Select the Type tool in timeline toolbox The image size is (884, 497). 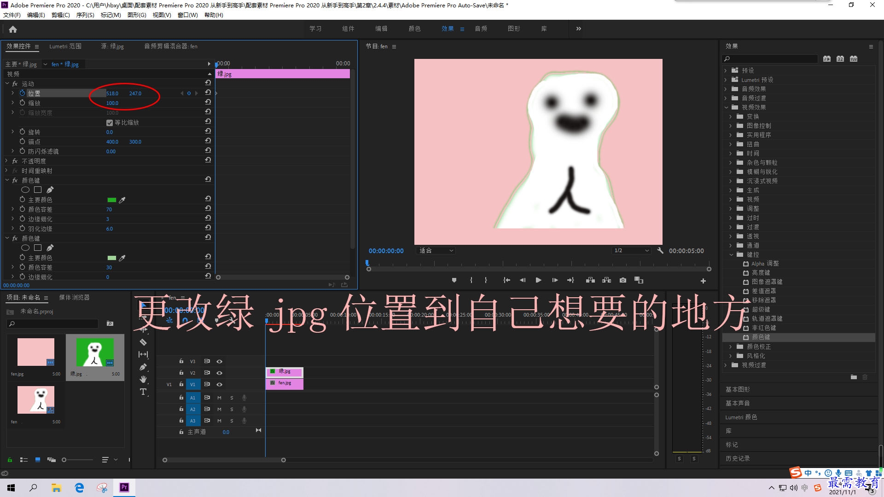tap(143, 392)
